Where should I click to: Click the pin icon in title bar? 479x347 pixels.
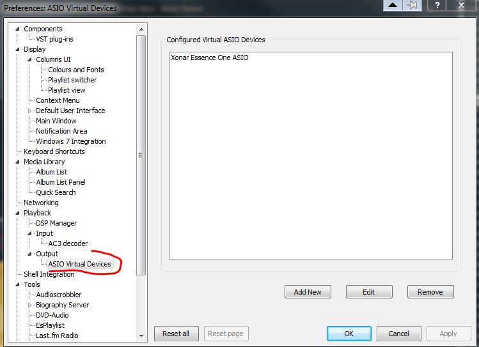pos(412,5)
